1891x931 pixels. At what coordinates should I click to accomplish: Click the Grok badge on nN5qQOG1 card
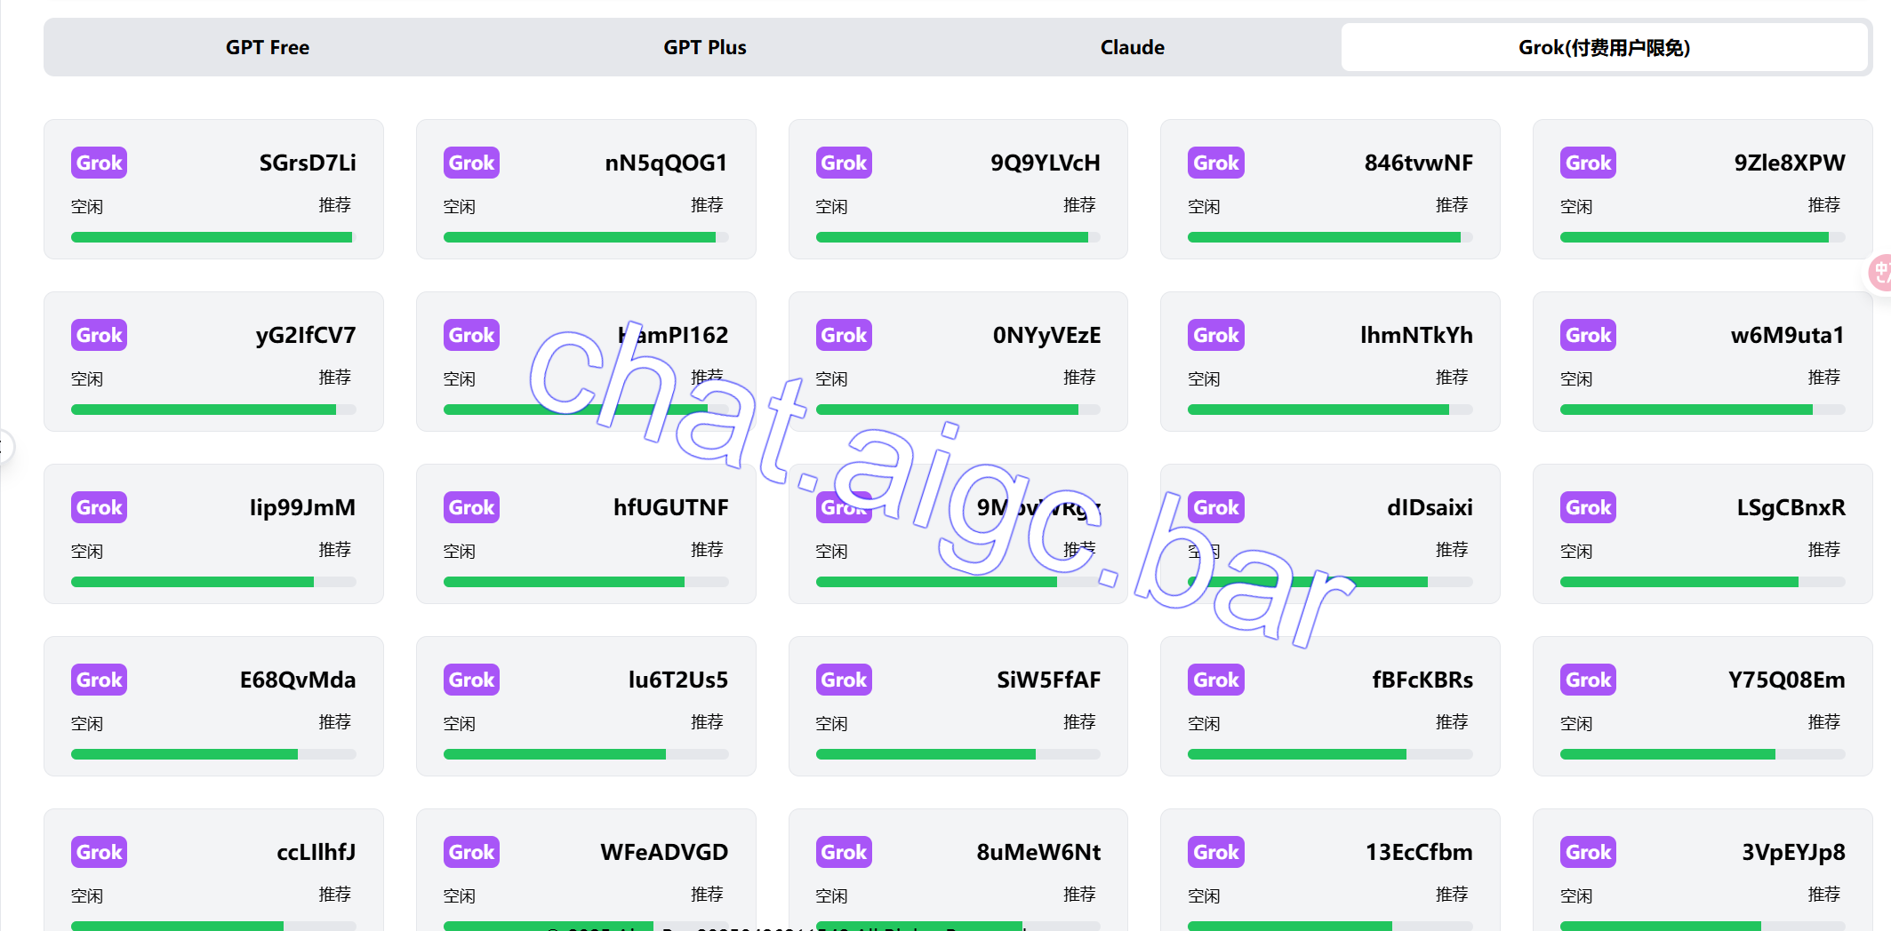tap(471, 163)
